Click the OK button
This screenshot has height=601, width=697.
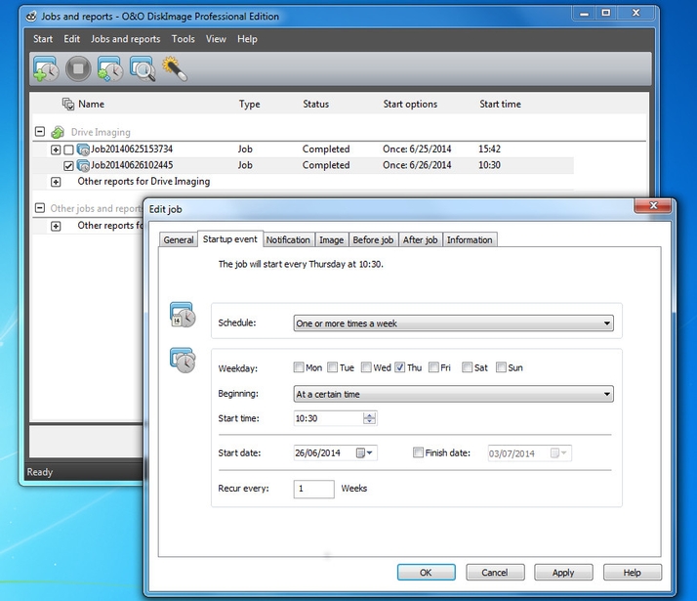427,573
